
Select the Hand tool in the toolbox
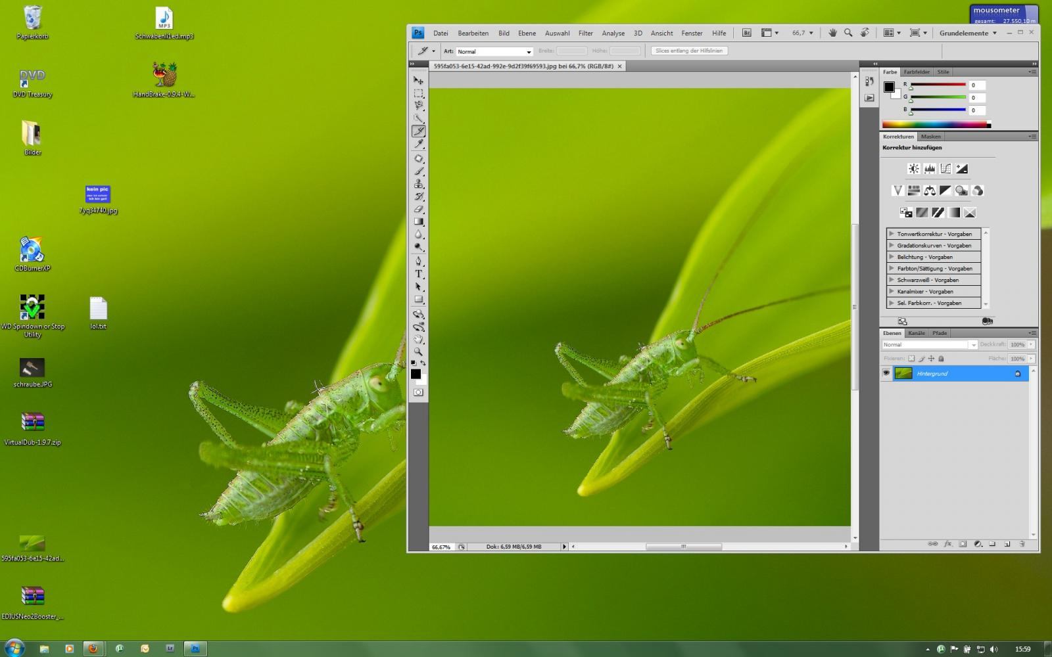click(418, 339)
